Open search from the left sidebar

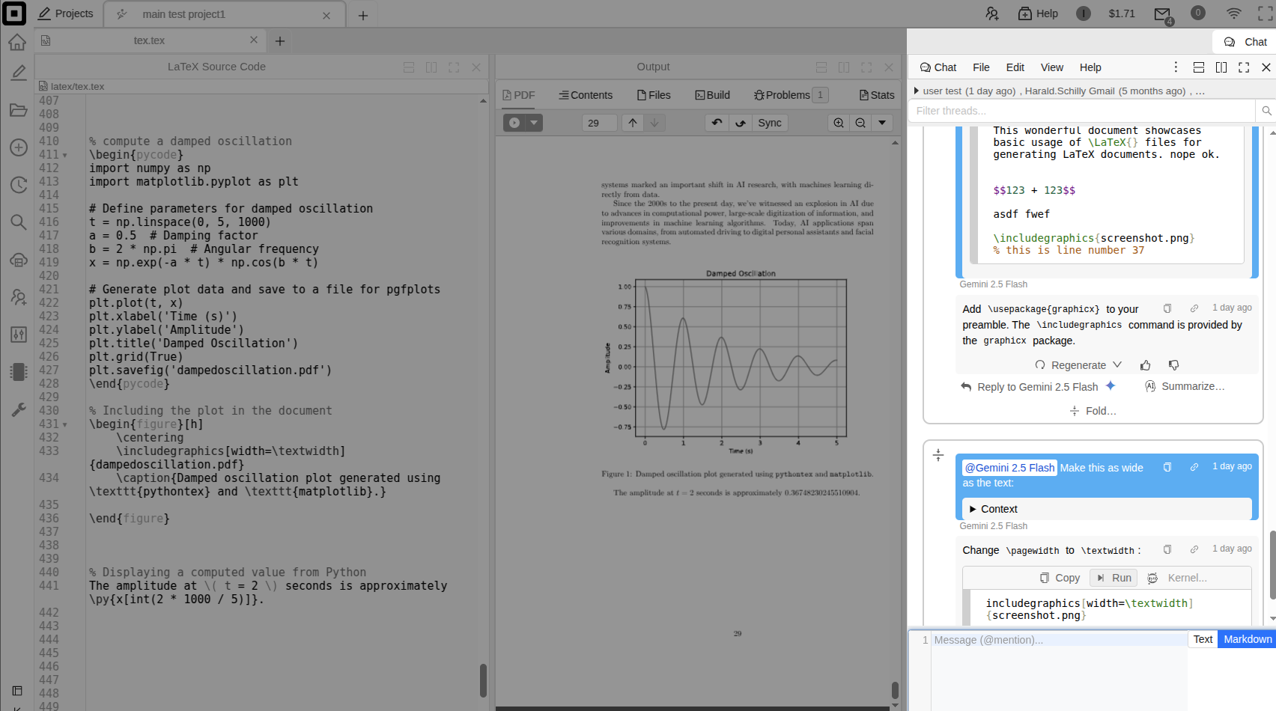pos(17,222)
